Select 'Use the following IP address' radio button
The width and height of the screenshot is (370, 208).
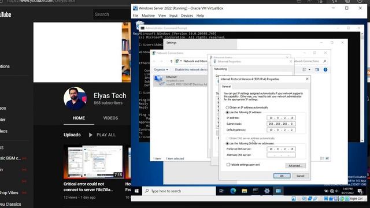(227, 113)
